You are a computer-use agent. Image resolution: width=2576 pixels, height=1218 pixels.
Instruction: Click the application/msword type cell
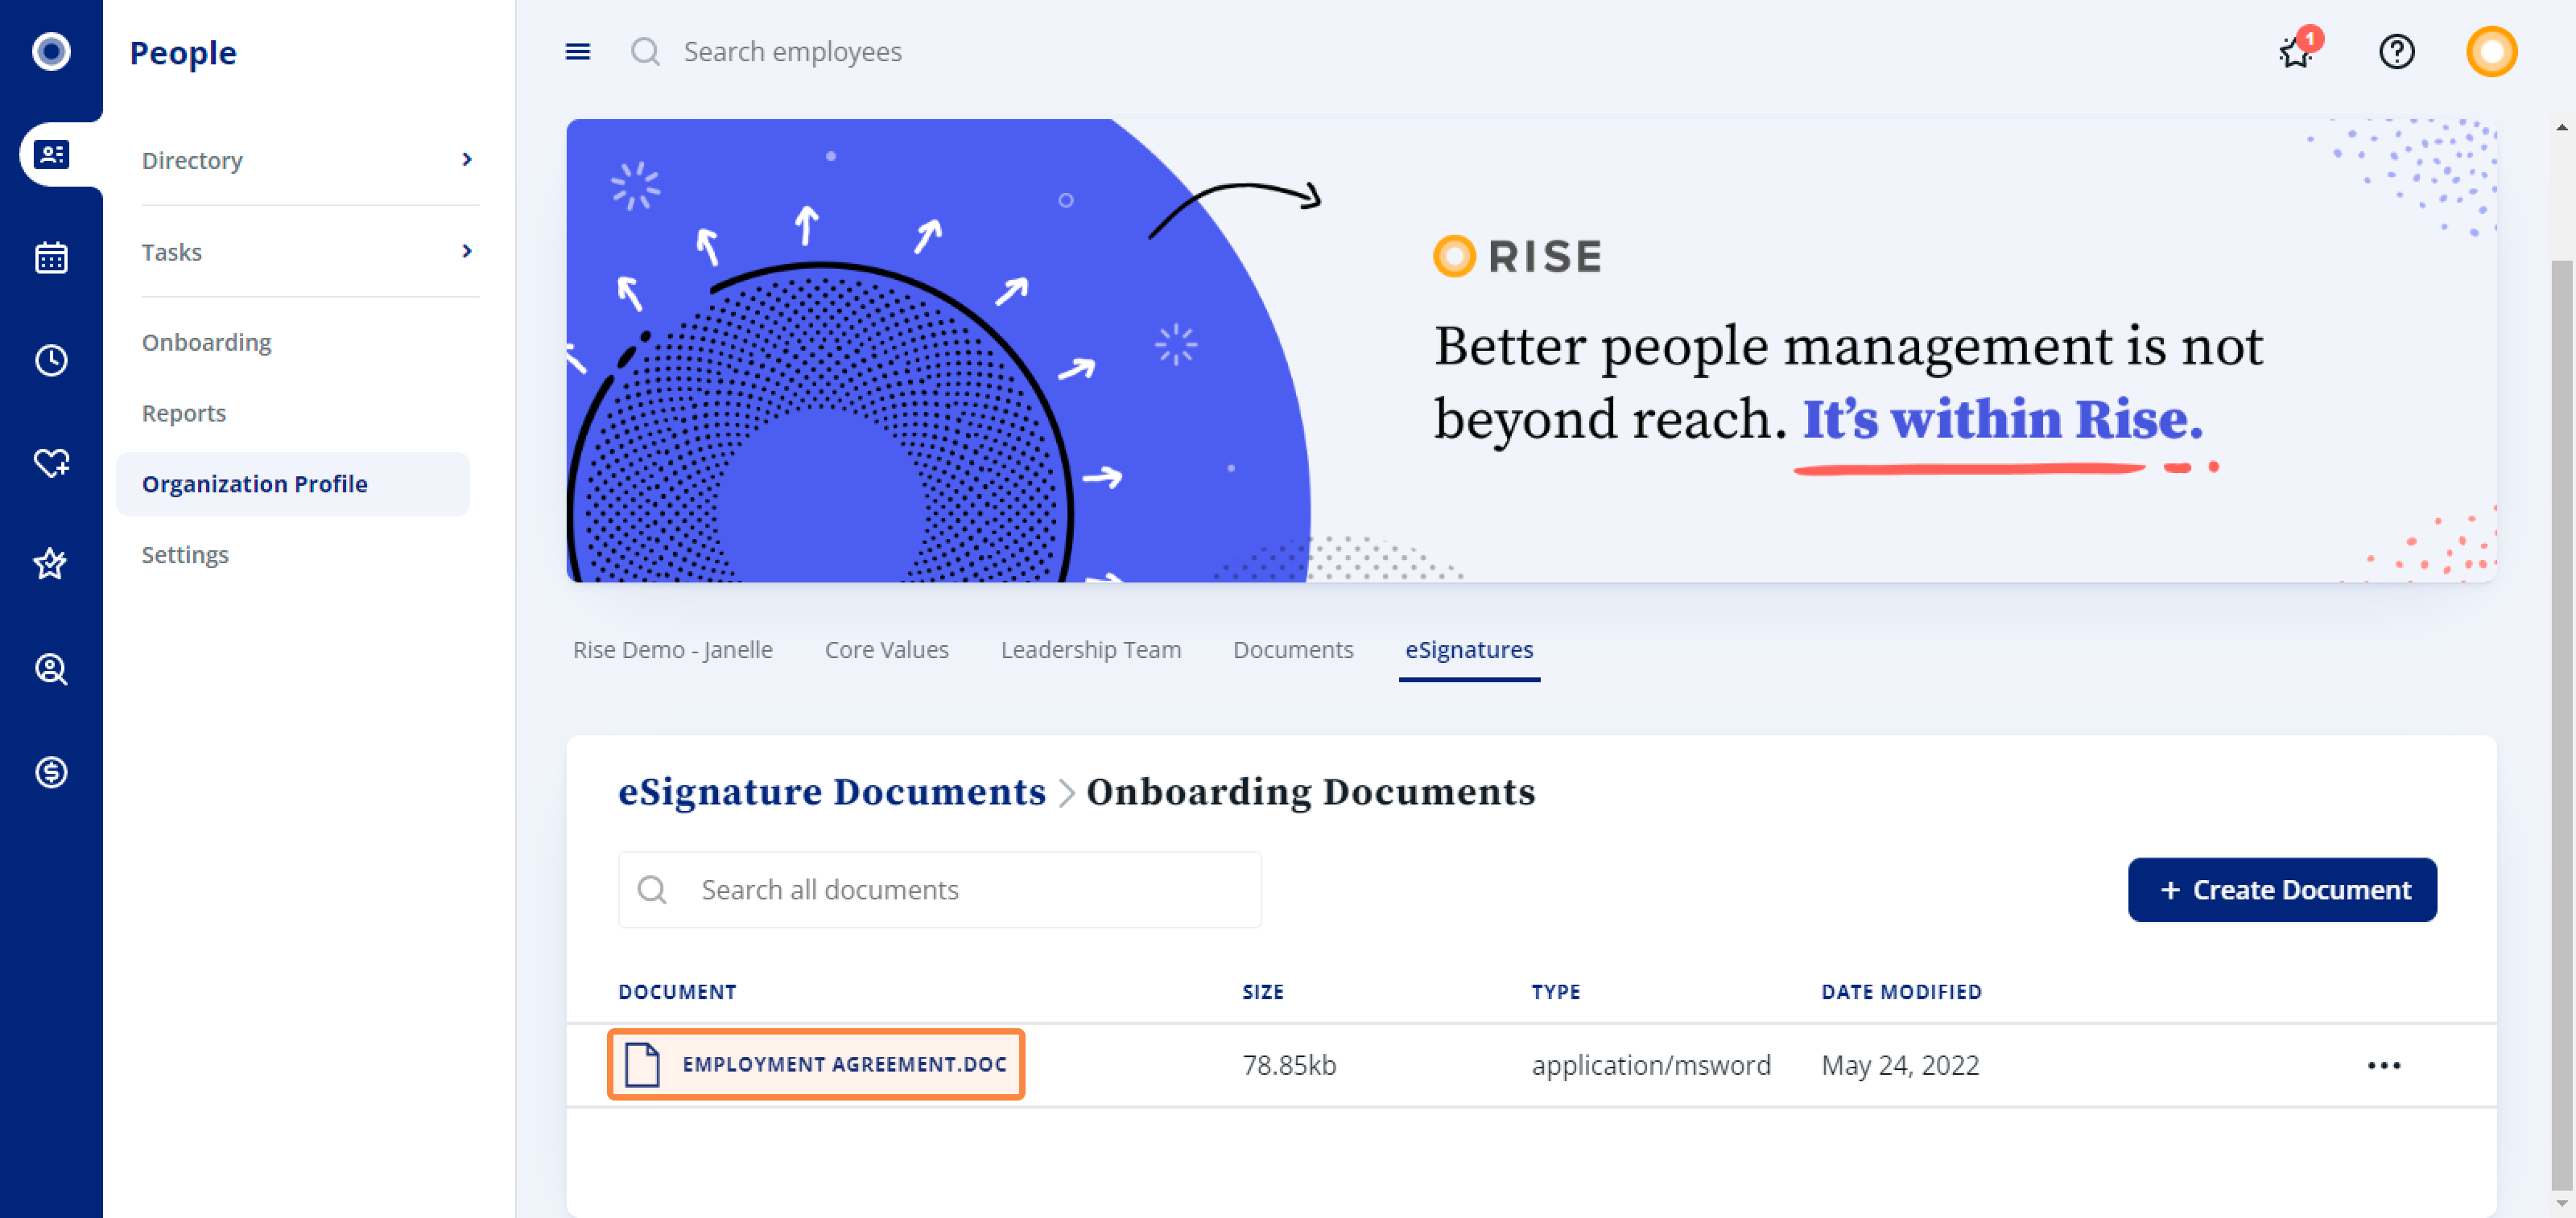pos(1650,1065)
